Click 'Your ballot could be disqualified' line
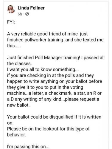 click(54, 117)
